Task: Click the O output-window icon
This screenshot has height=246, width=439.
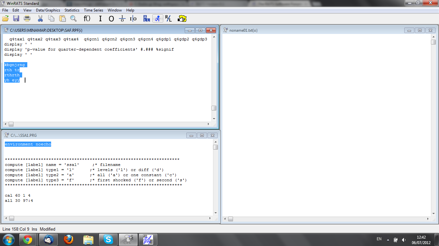Action: coord(111,19)
